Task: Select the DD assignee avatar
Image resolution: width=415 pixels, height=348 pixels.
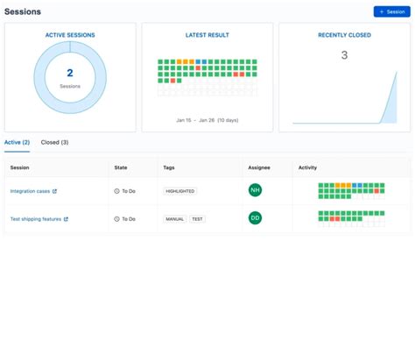Action: (x=255, y=218)
